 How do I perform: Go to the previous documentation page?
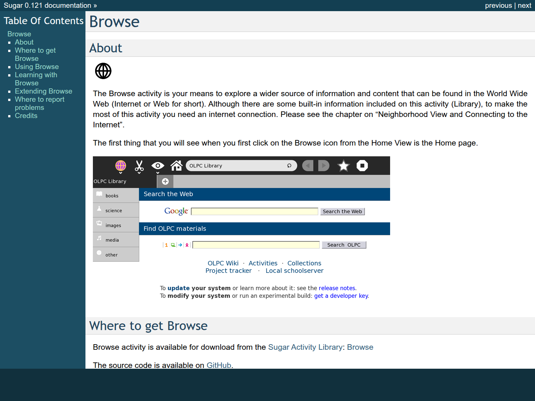pos(499,6)
